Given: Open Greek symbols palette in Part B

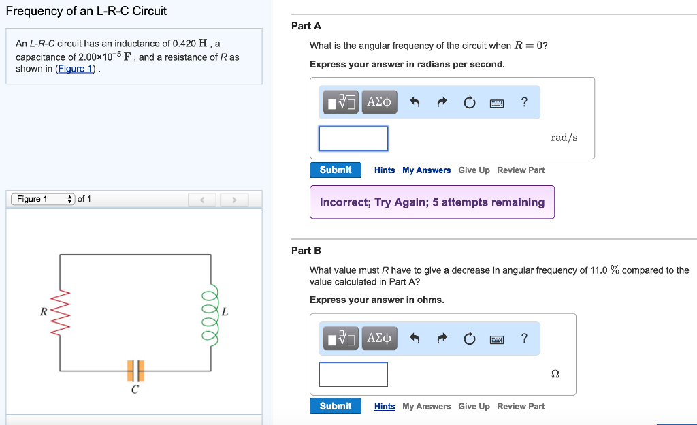Looking at the screenshot, I should (379, 339).
